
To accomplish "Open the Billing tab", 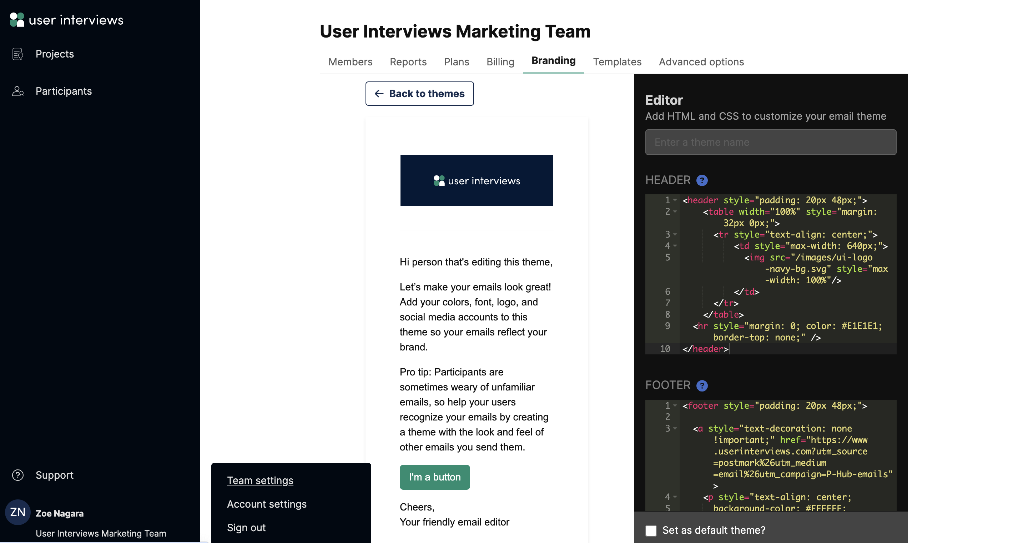I will [x=500, y=62].
